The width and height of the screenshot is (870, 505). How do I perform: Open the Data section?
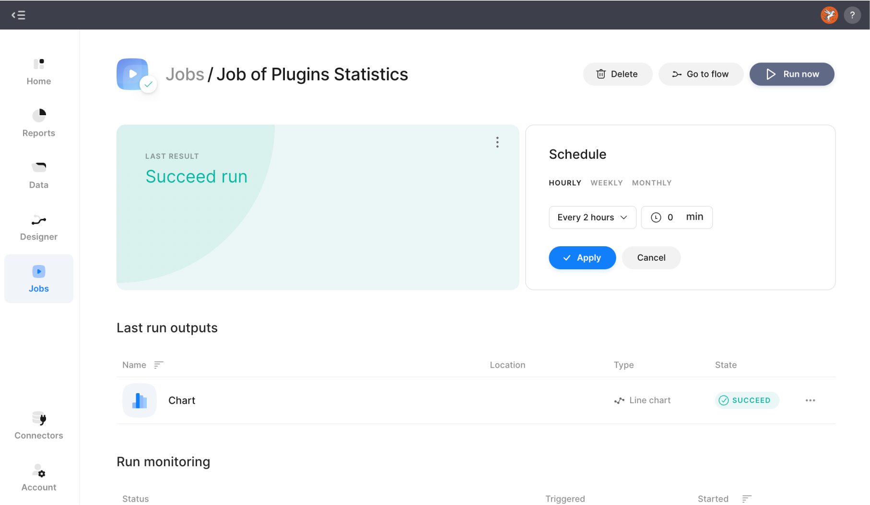(38, 174)
